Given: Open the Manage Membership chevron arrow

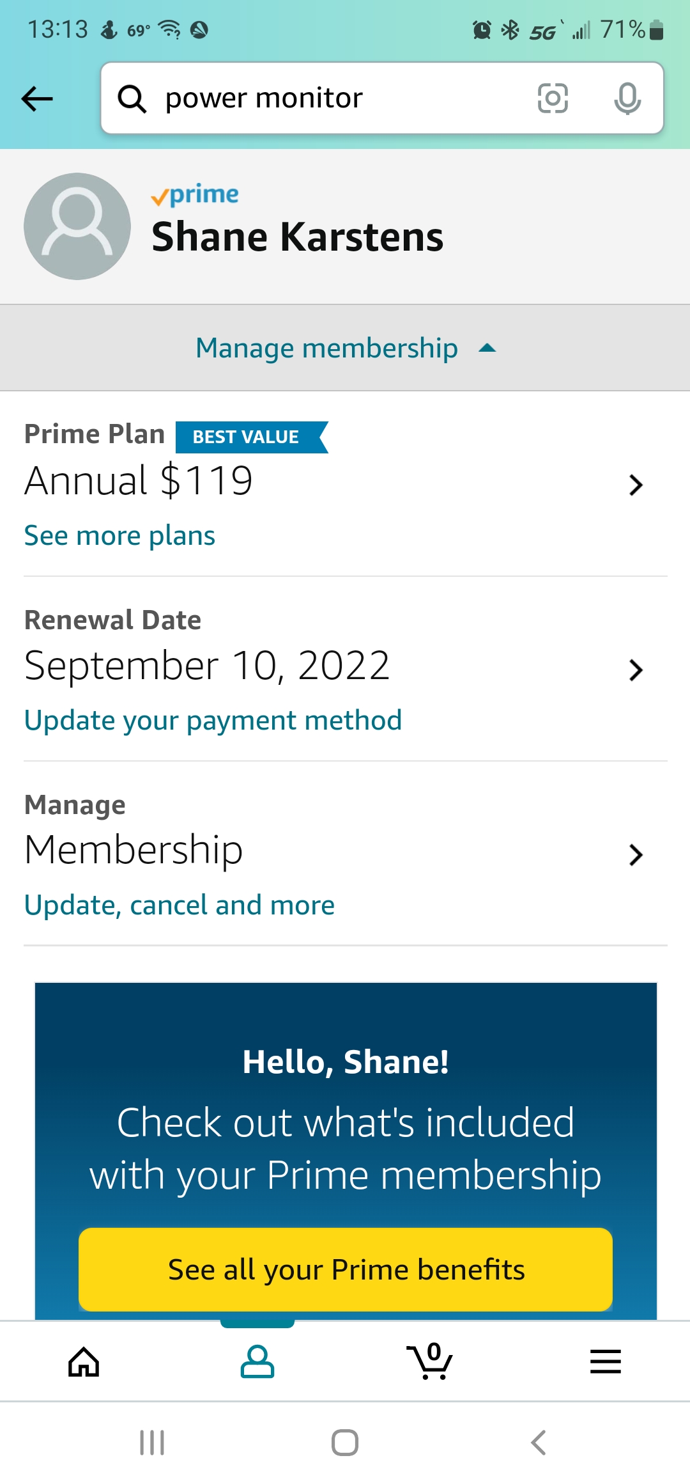Looking at the screenshot, I should (x=635, y=854).
